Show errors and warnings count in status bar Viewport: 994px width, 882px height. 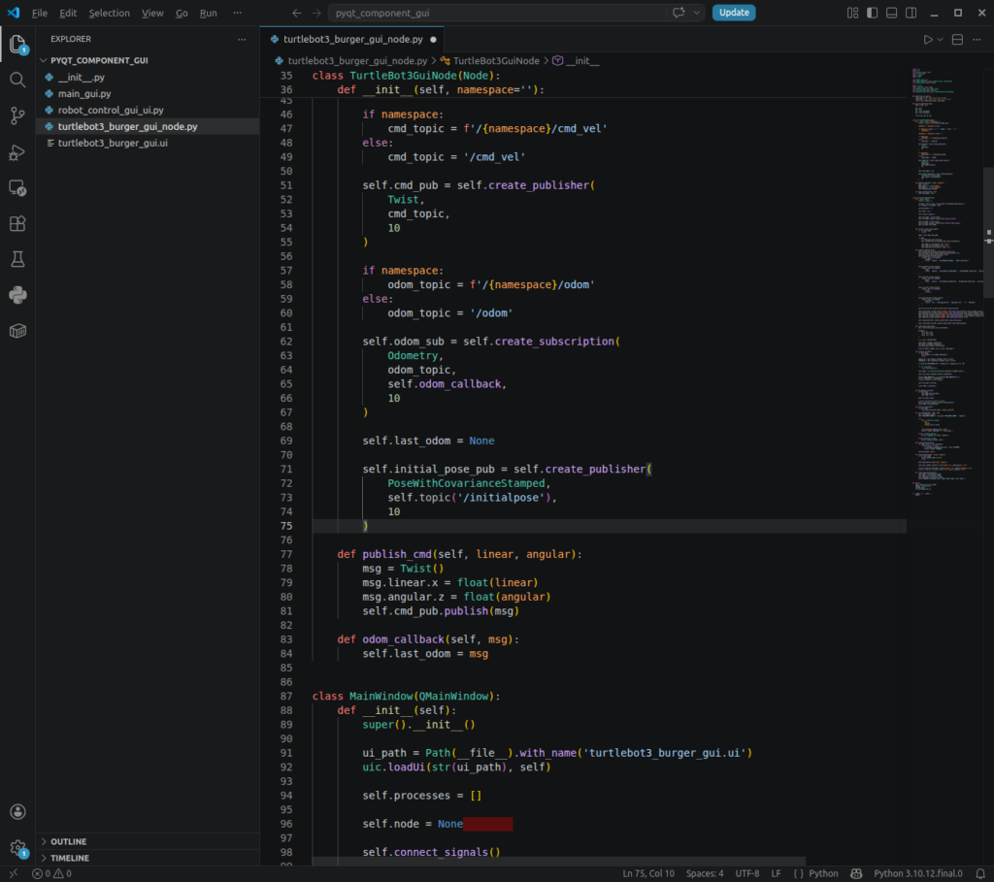[51, 874]
